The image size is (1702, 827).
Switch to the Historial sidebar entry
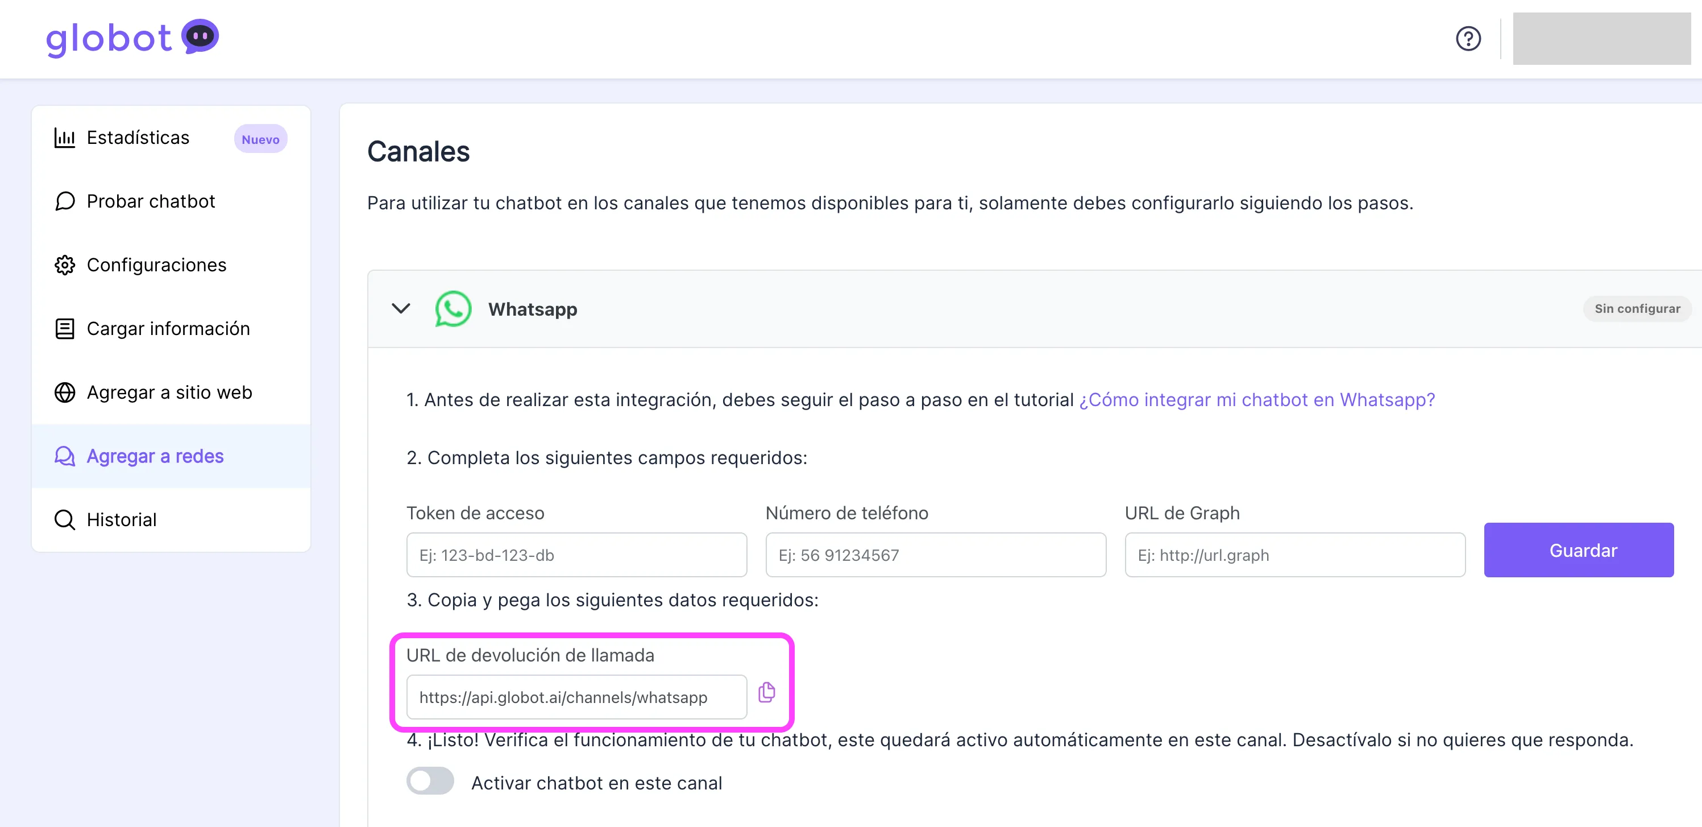pos(121,519)
